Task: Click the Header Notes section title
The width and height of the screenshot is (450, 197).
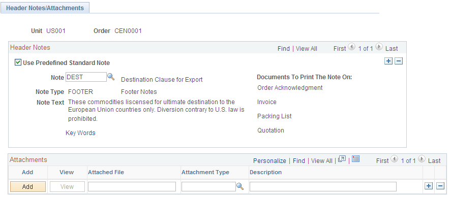Action: coord(30,48)
